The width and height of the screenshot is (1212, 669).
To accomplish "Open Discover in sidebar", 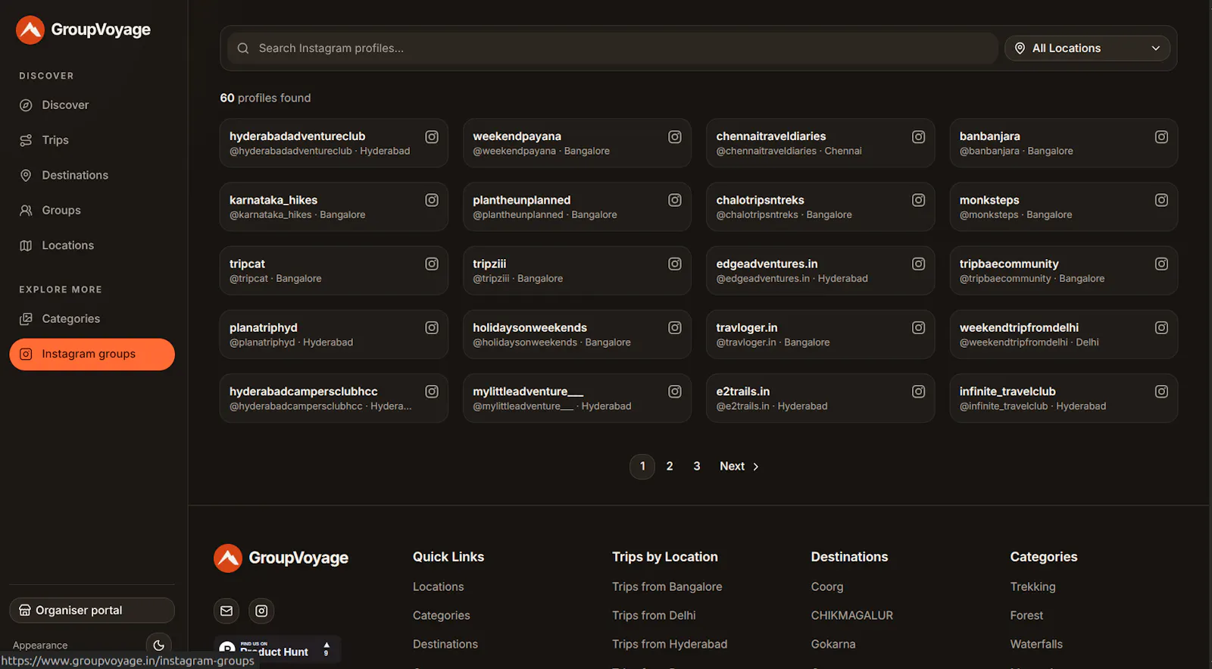I will (92, 105).
